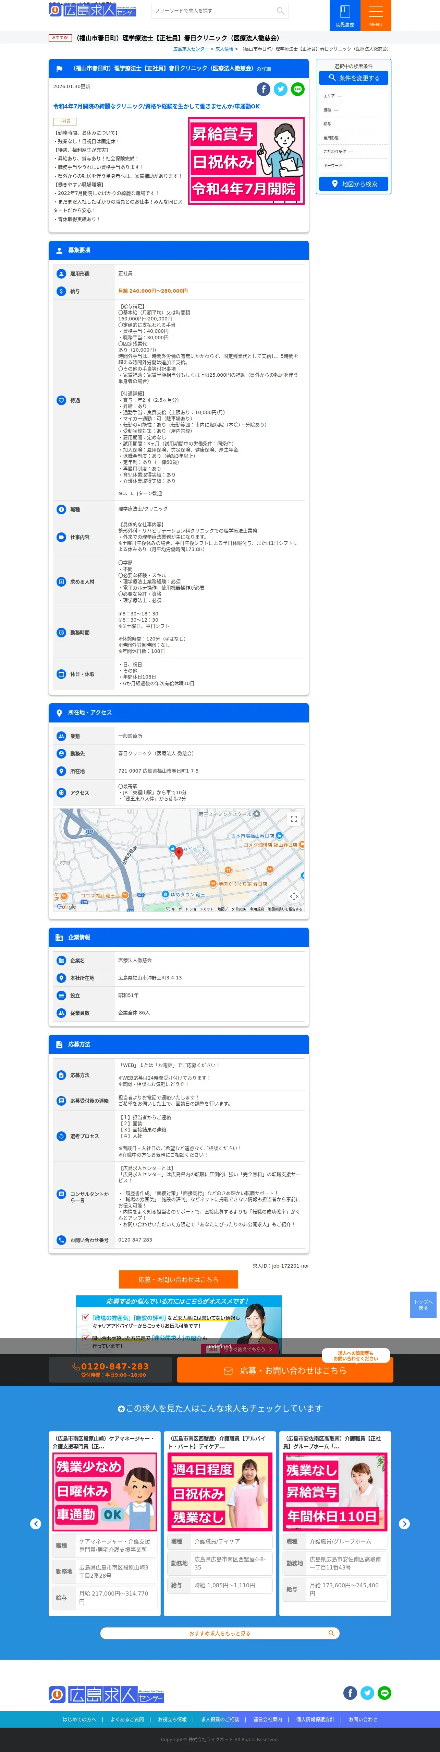Viewport: 440px width, 1752px height.
Task: Click the footer Twitter icon
Action: (367, 1693)
